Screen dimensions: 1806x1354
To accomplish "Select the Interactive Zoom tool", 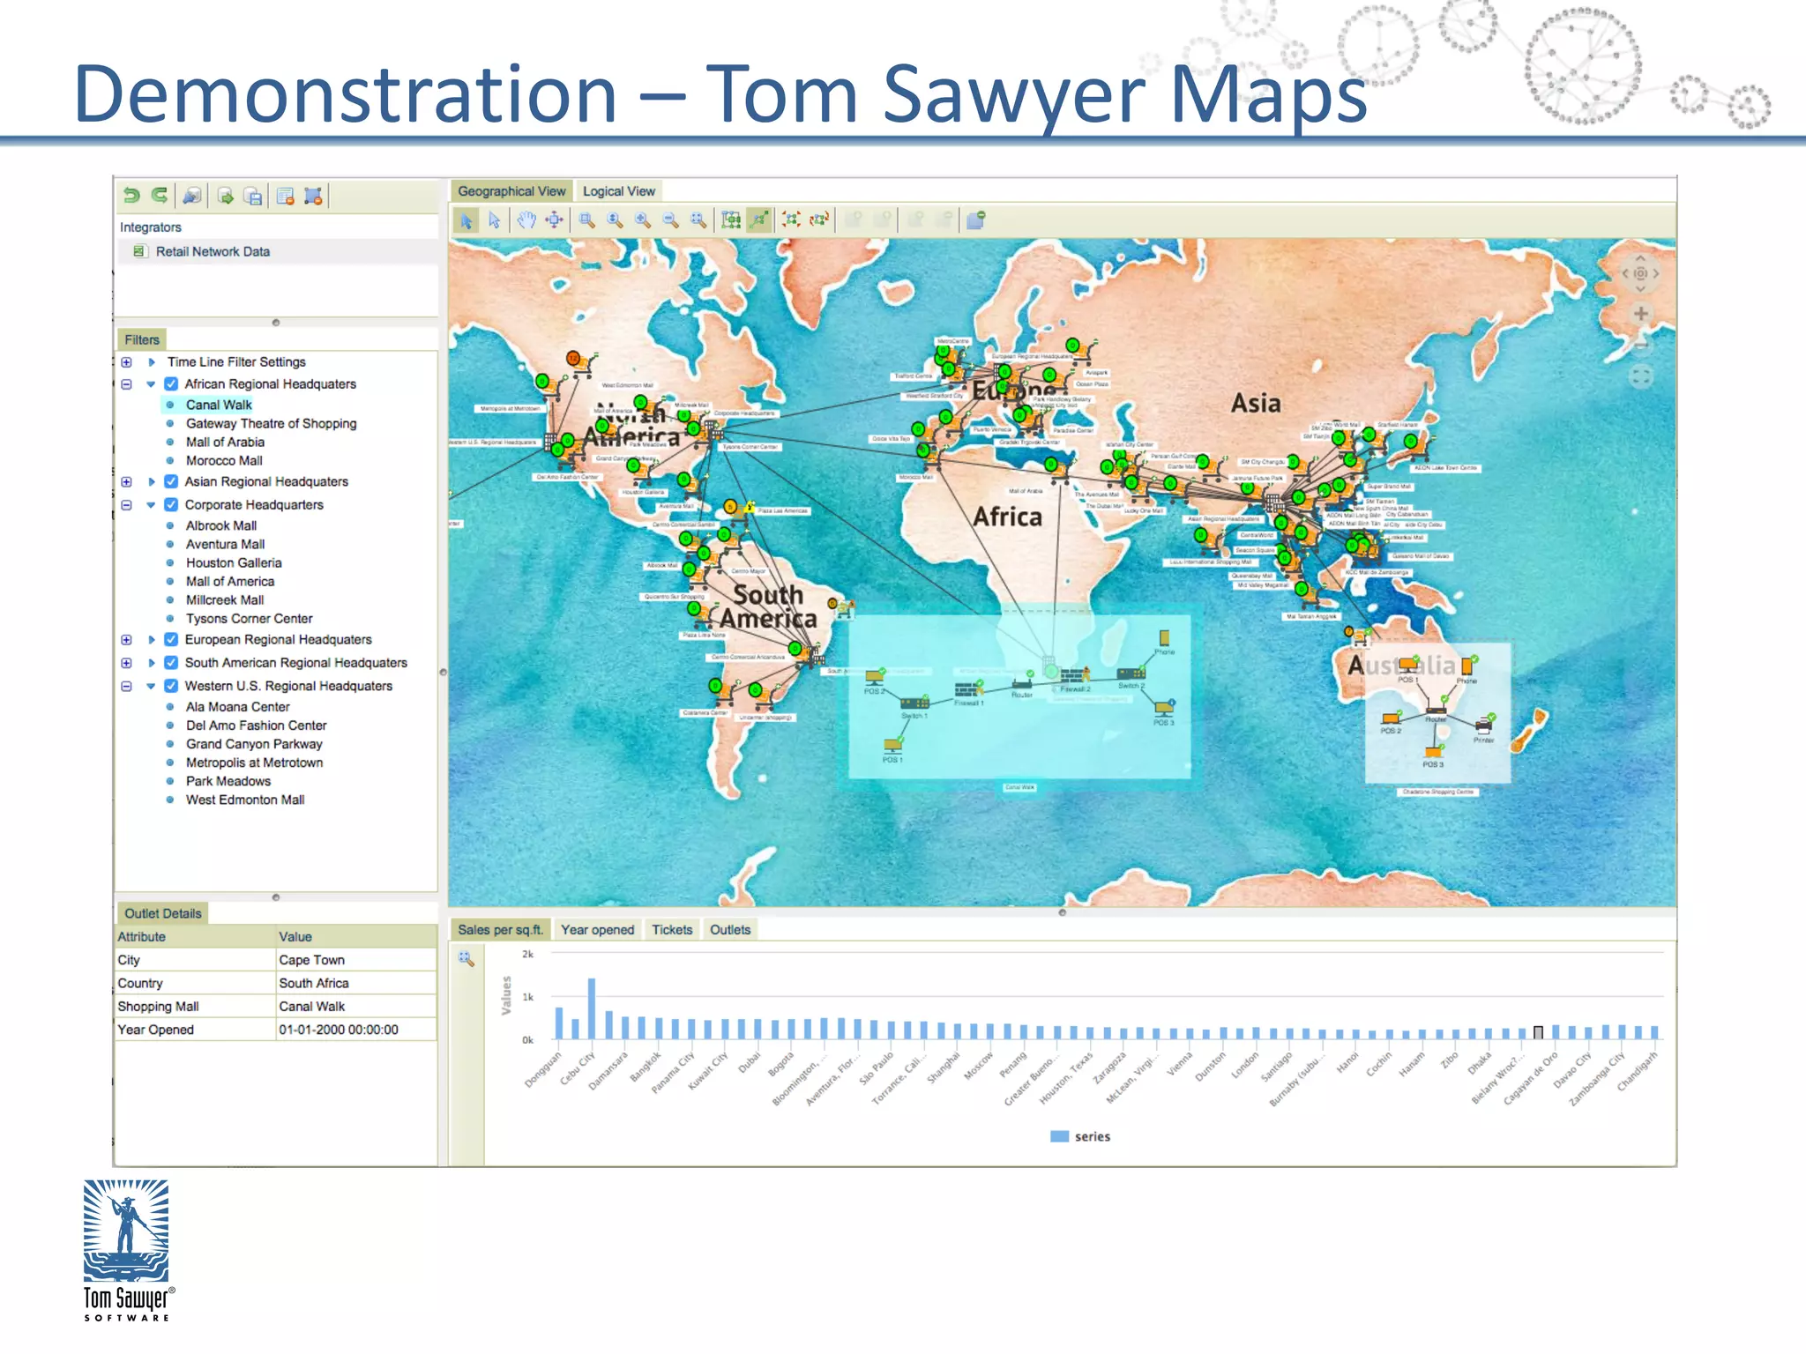I will click(x=615, y=220).
